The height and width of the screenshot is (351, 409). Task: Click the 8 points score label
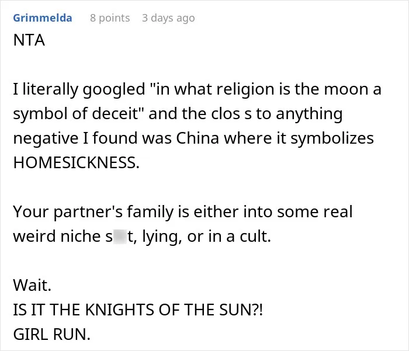click(110, 18)
